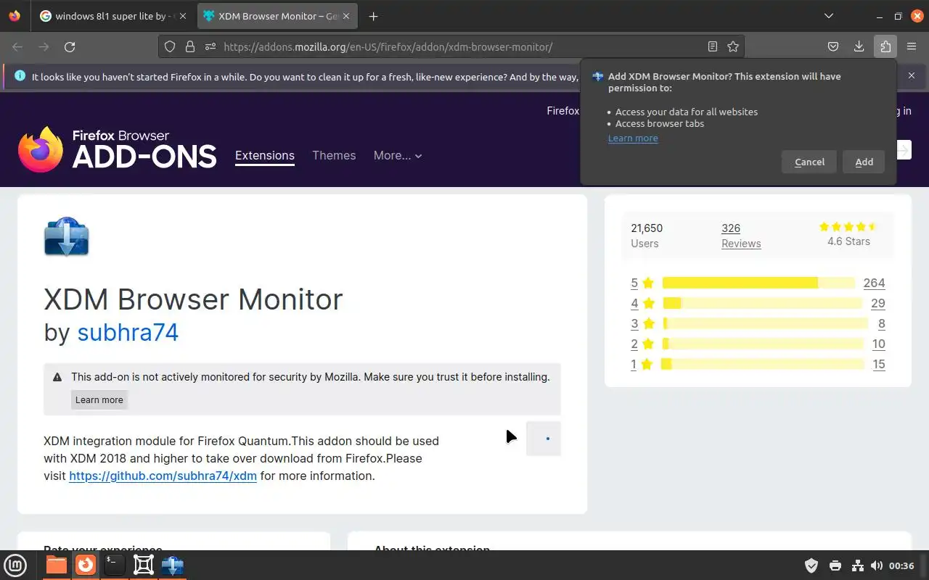929x580 pixels.
Task: Click the Add button in permission popup
Action: [864, 162]
